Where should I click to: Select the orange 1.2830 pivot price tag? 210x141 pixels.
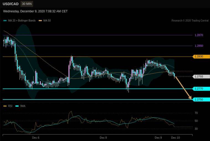[201, 56]
